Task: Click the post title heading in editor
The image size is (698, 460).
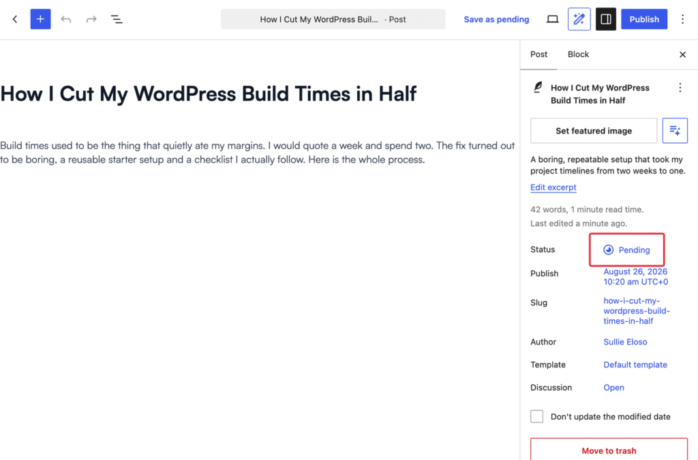Action: (x=209, y=94)
